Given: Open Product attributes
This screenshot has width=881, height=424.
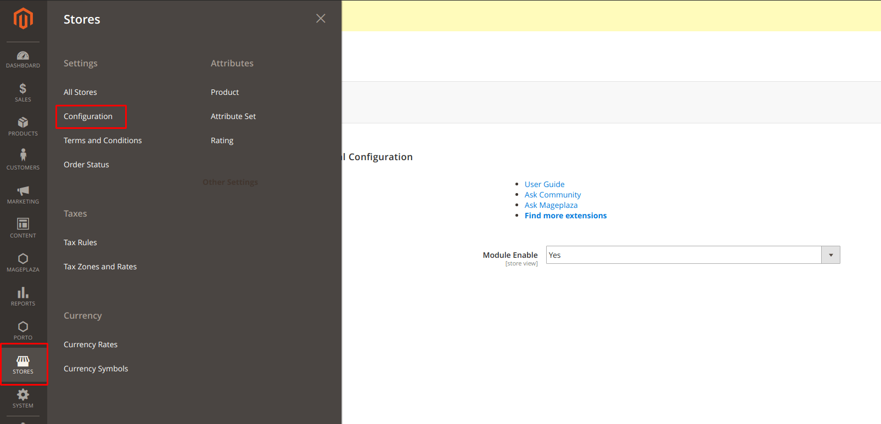Looking at the screenshot, I should pyautogui.click(x=225, y=92).
